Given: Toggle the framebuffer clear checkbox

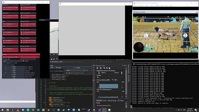Looking at the screenshot, I should click(x=4, y=63).
